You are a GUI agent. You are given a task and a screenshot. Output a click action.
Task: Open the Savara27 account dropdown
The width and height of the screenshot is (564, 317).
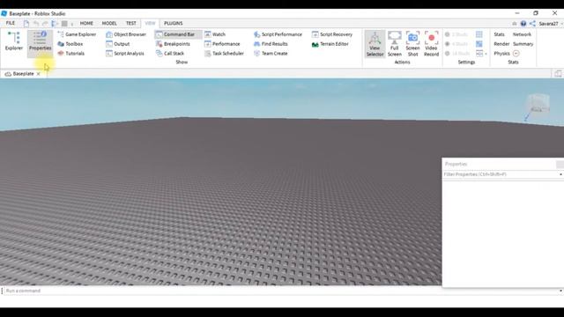tap(550, 24)
